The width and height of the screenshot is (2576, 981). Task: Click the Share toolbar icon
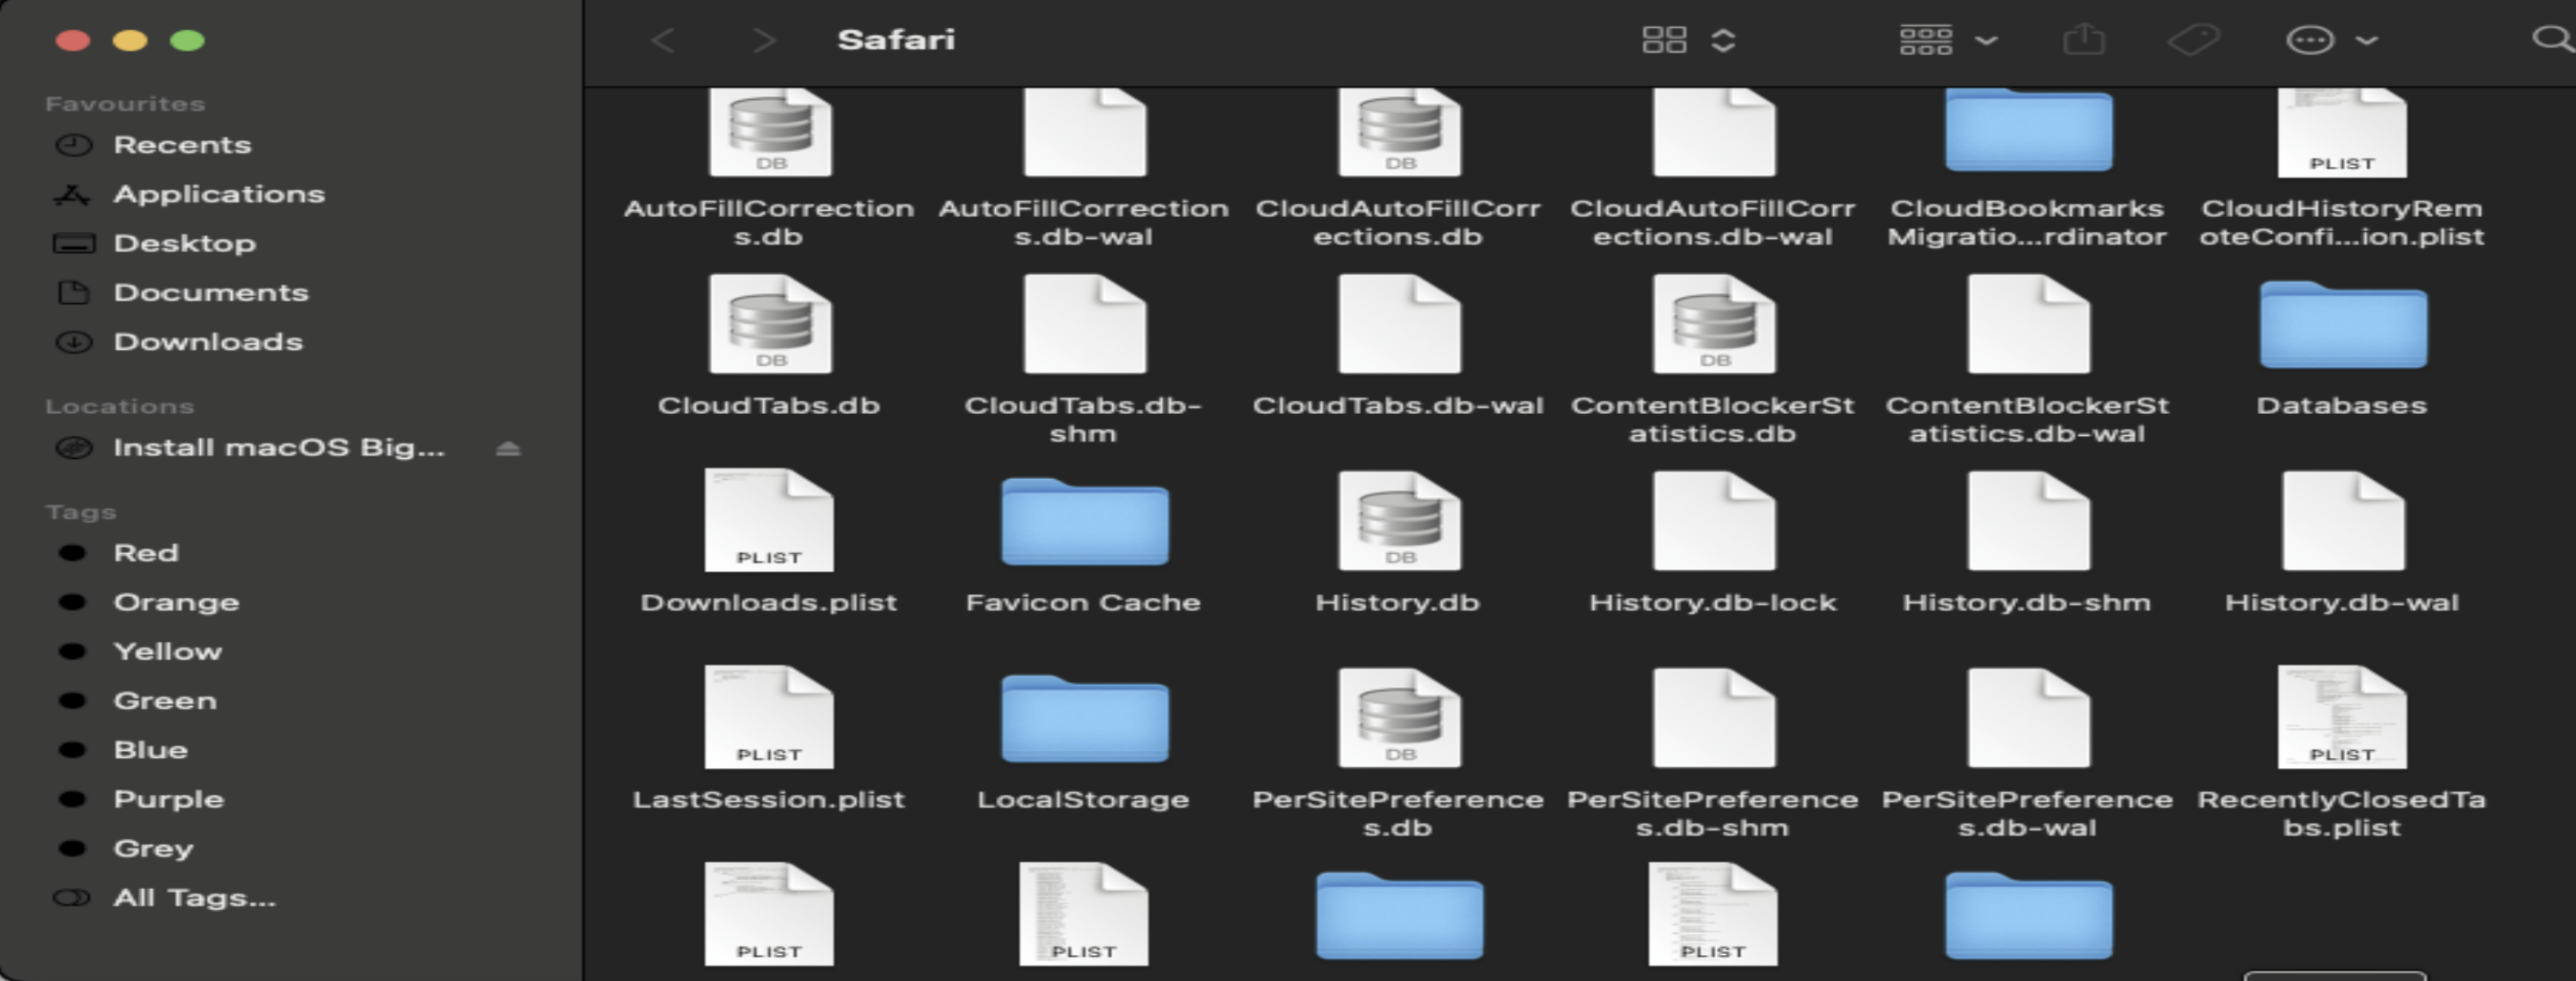tap(2084, 40)
